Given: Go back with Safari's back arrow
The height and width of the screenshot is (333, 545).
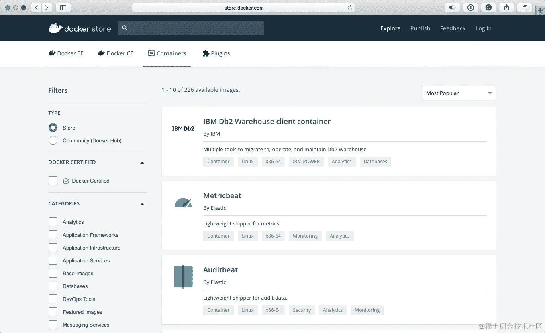Looking at the screenshot, I should [37, 8].
